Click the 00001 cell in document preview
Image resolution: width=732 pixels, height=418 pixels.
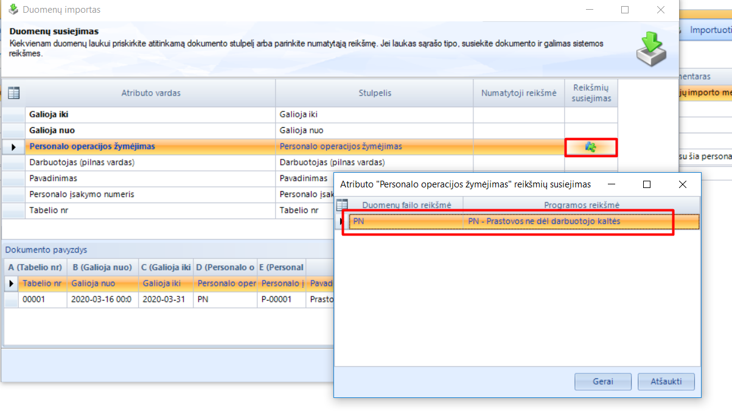(42, 299)
